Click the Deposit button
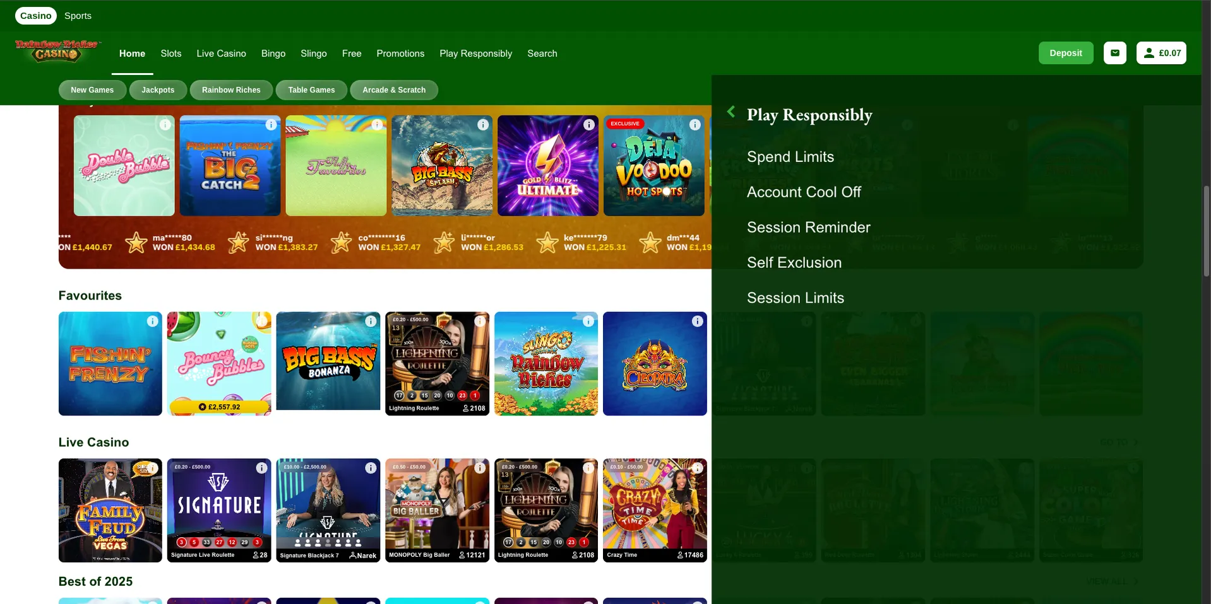Viewport: 1211px width, 604px height. [1065, 52]
